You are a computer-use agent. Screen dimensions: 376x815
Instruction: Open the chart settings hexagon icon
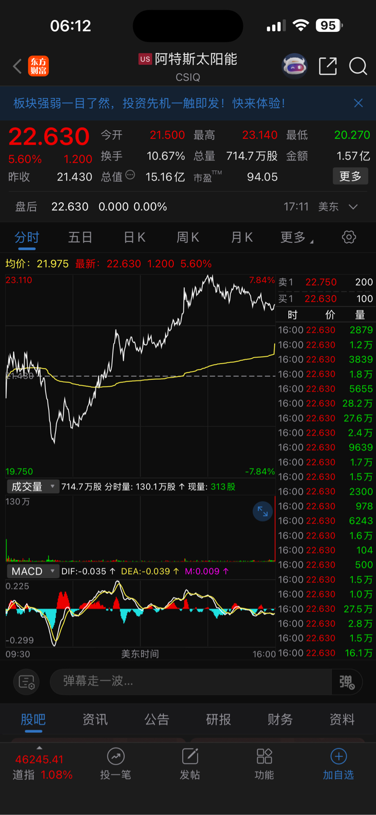click(349, 237)
